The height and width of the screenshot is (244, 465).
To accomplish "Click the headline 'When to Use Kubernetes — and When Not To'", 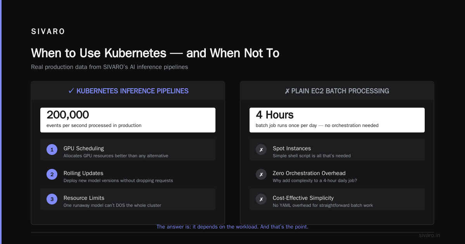I will click(x=155, y=53).
